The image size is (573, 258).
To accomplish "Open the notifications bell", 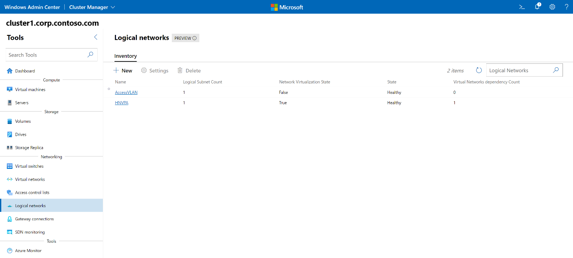I will pos(537,7).
